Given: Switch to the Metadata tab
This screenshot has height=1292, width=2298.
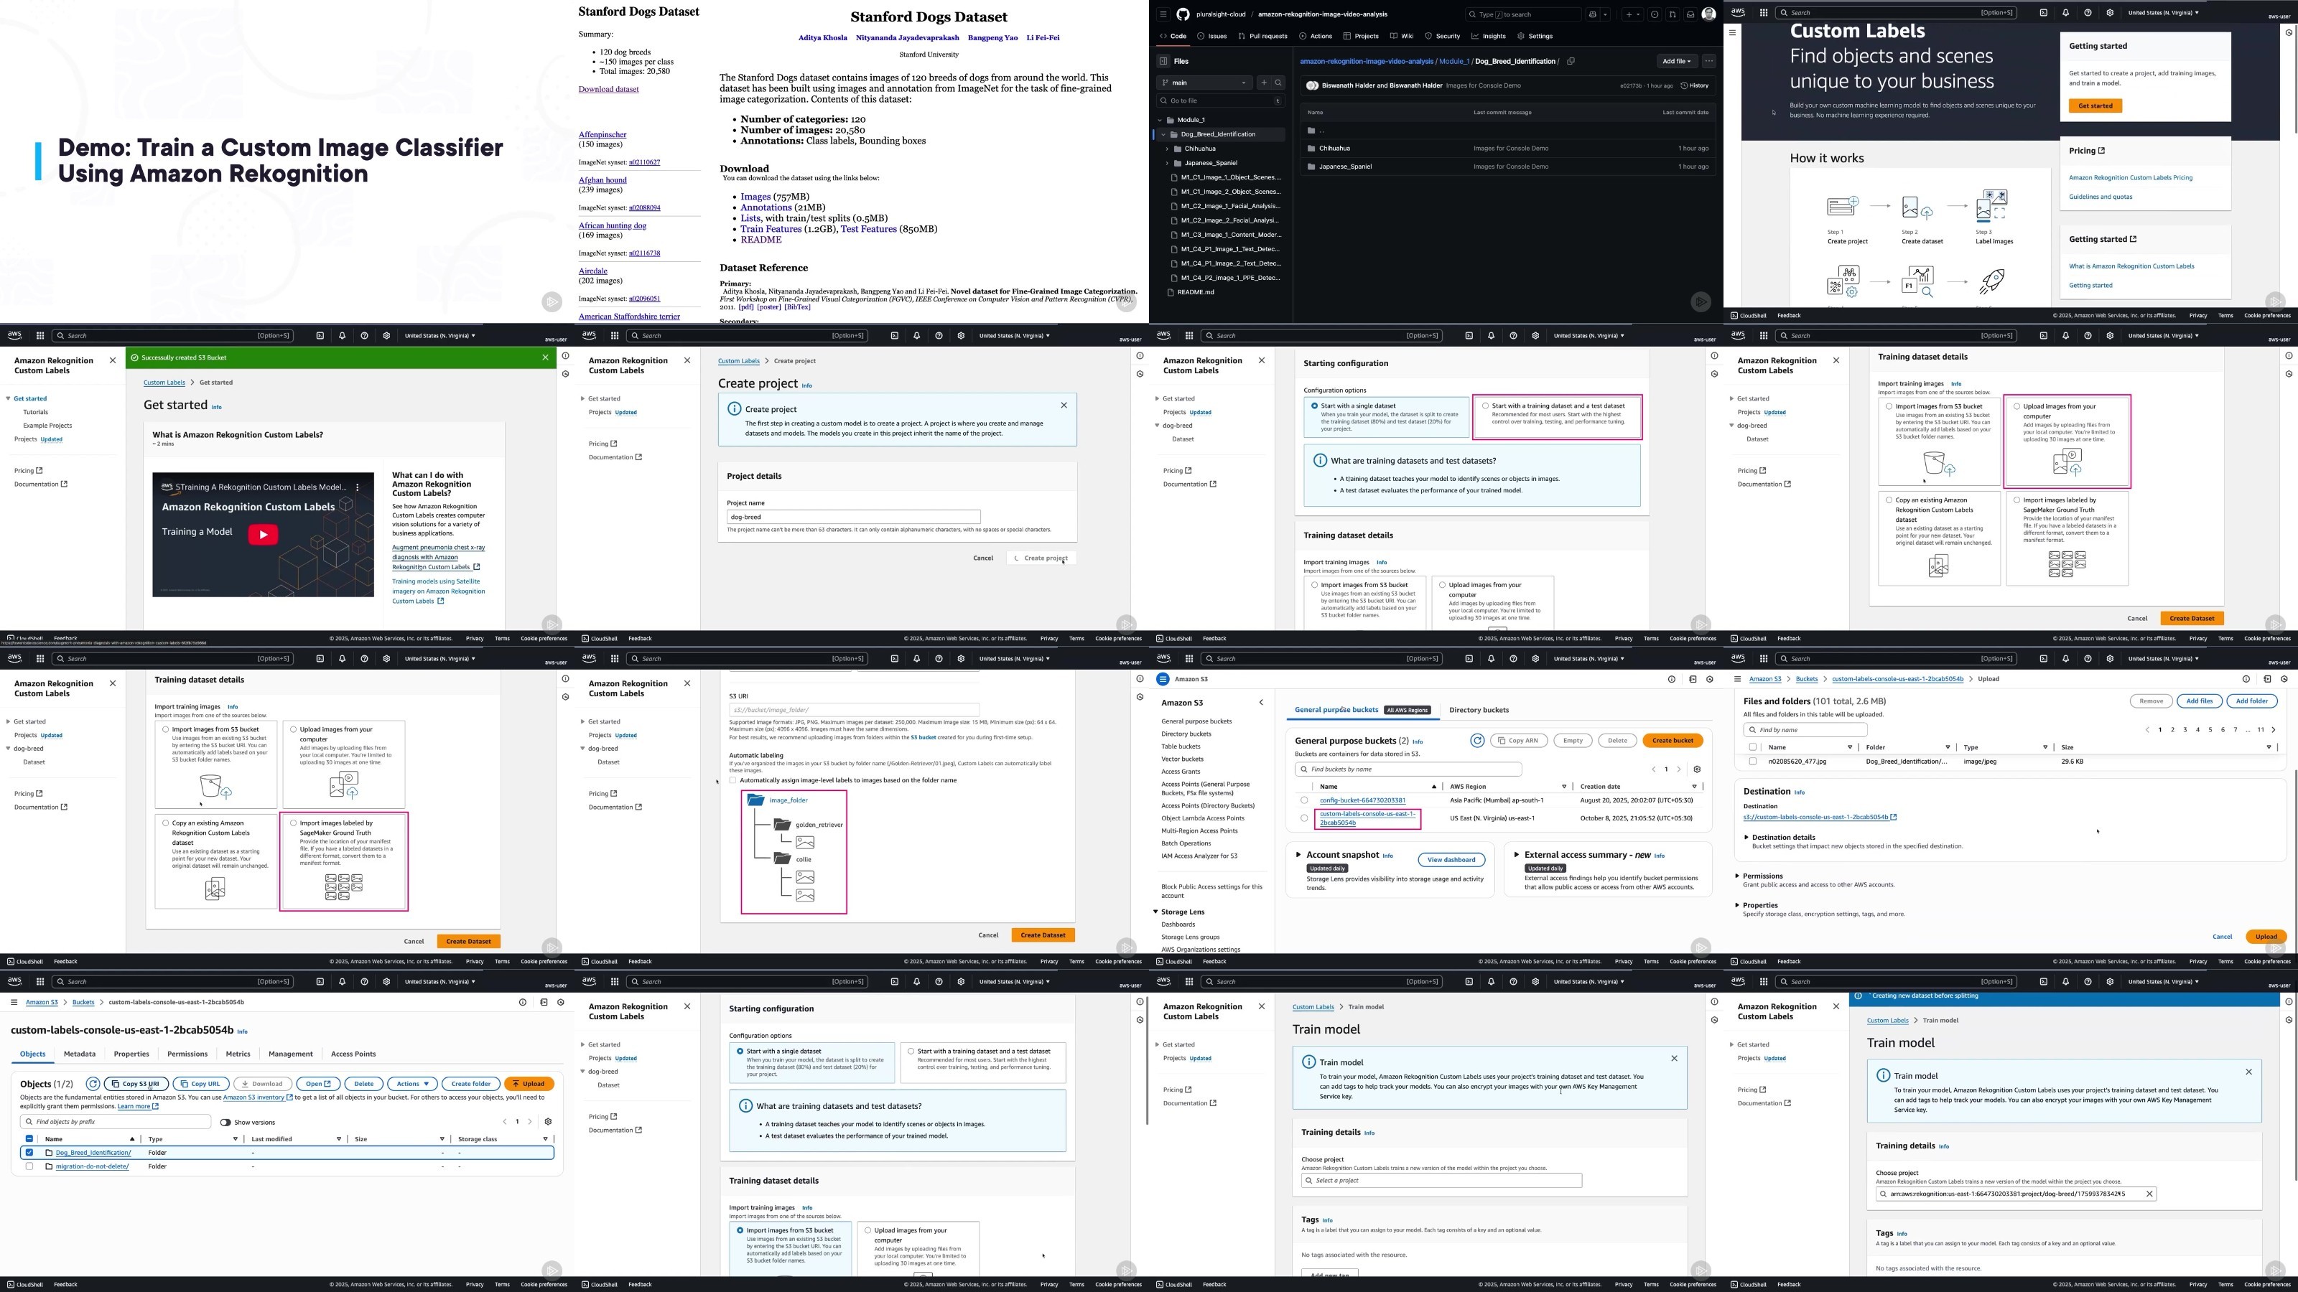Looking at the screenshot, I should pos(80,1054).
